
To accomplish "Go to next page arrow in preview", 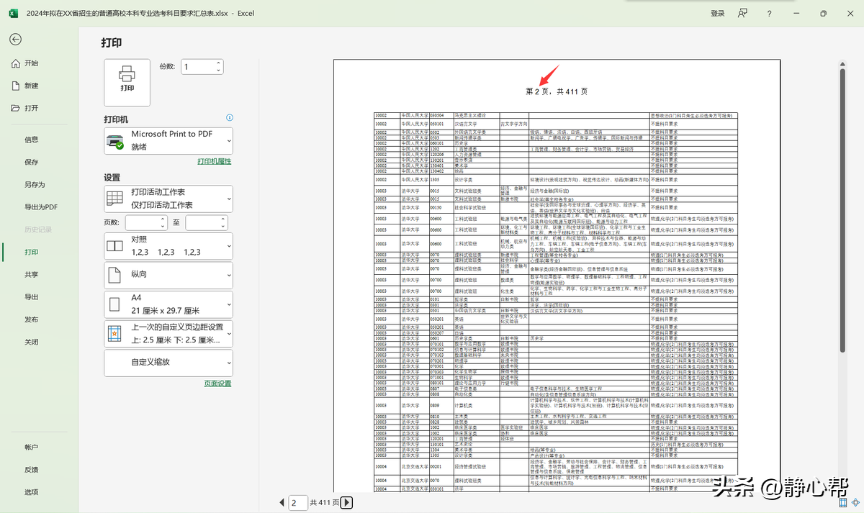I will point(346,502).
